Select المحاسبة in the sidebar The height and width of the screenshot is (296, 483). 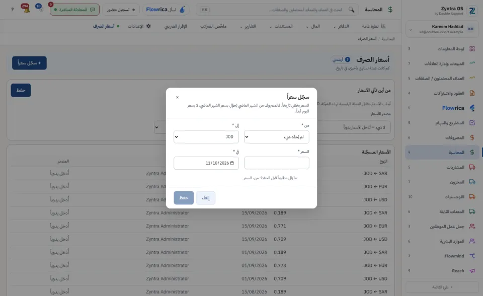point(442,153)
